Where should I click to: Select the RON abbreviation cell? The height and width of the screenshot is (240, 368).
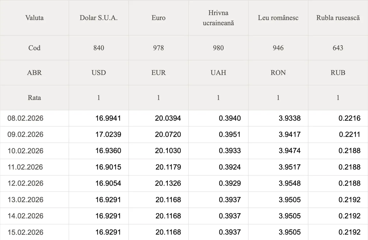tap(278, 73)
